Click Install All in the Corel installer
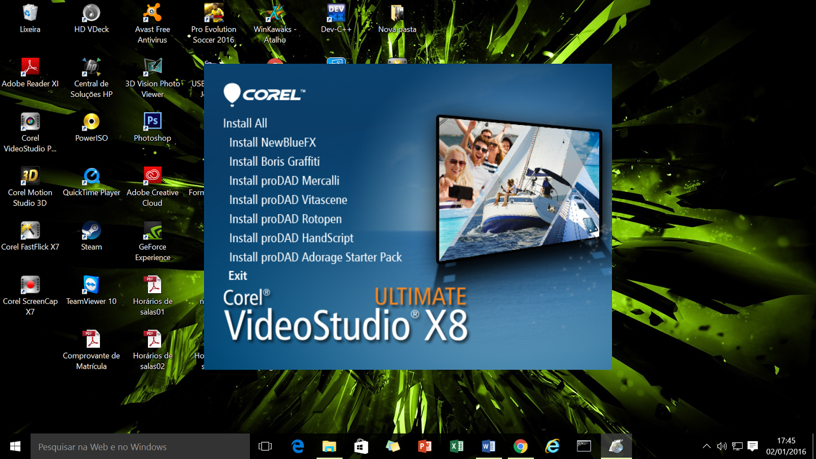The height and width of the screenshot is (459, 816). point(245,123)
